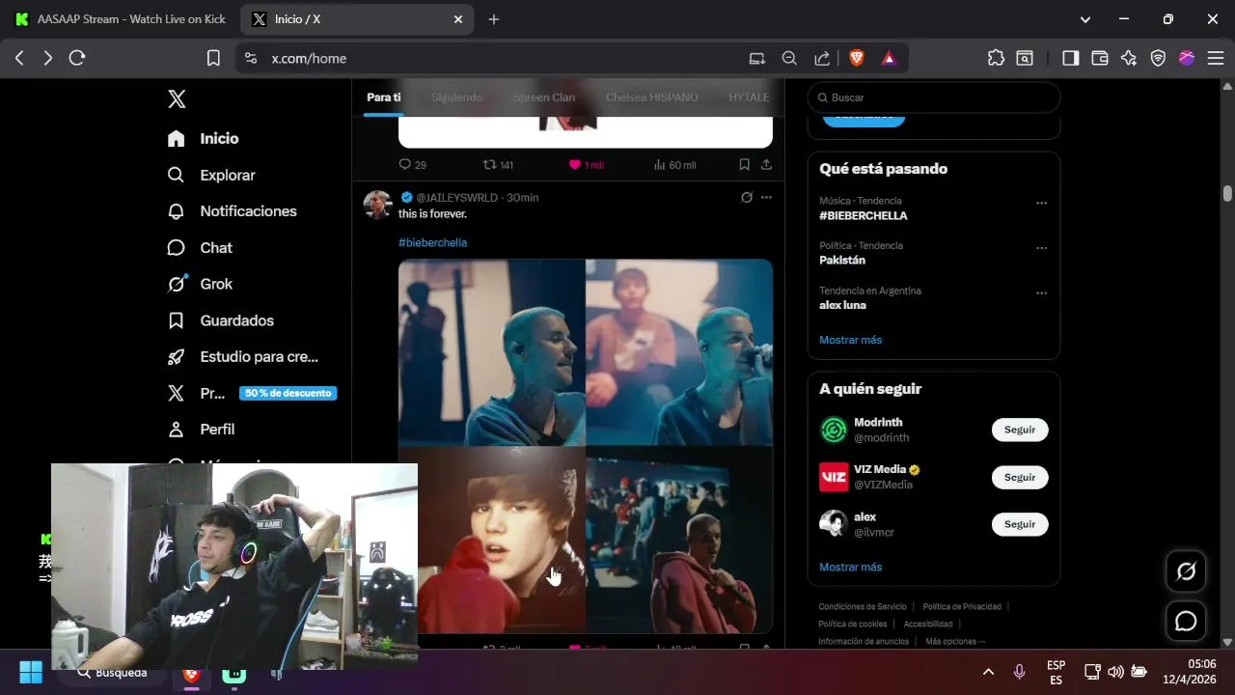Open a new browser tab

[494, 19]
